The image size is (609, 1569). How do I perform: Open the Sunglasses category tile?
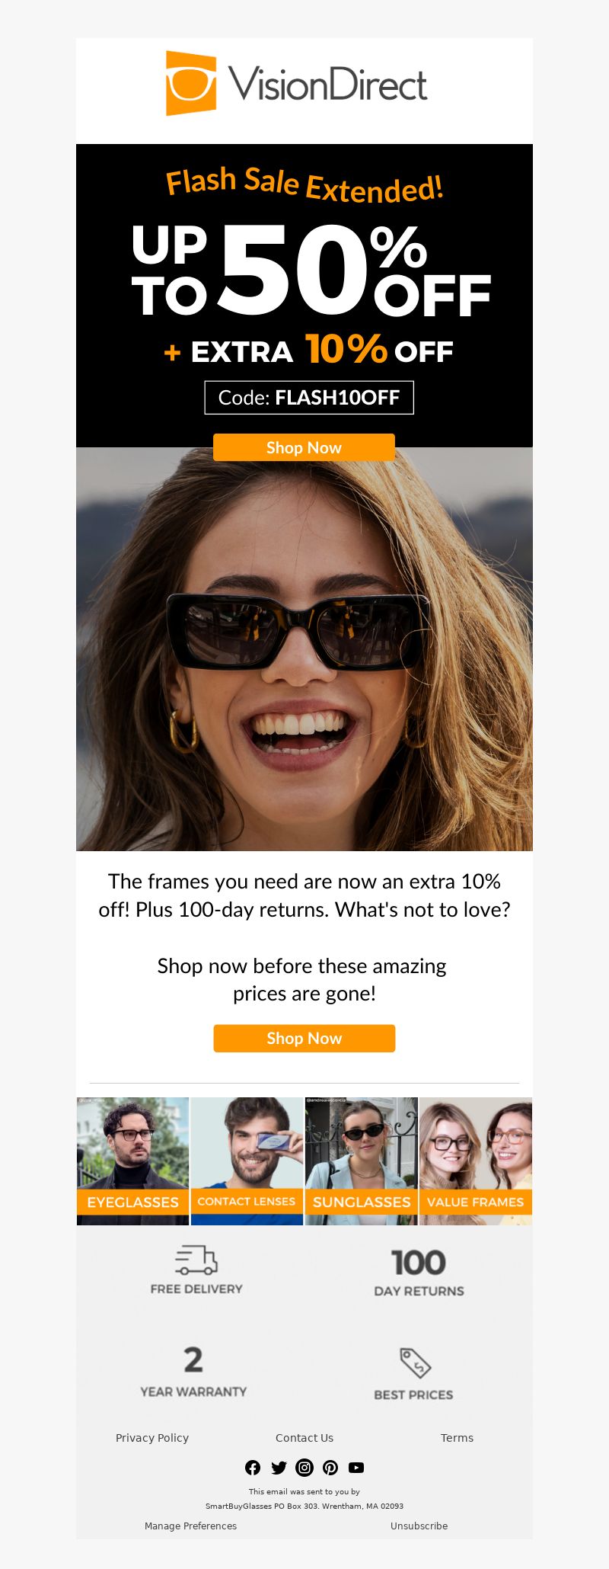[361, 1161]
